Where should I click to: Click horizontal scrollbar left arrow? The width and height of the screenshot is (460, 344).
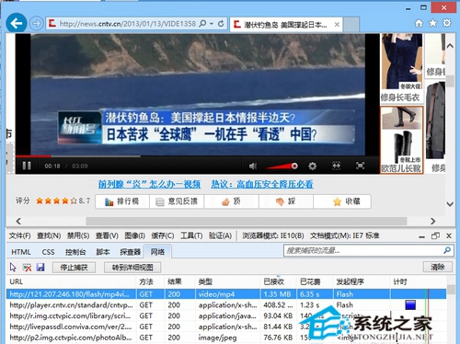pos(18,221)
